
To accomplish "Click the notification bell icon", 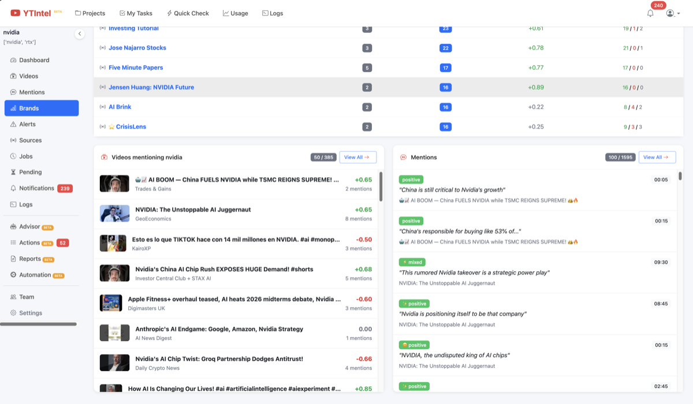I will click(650, 13).
